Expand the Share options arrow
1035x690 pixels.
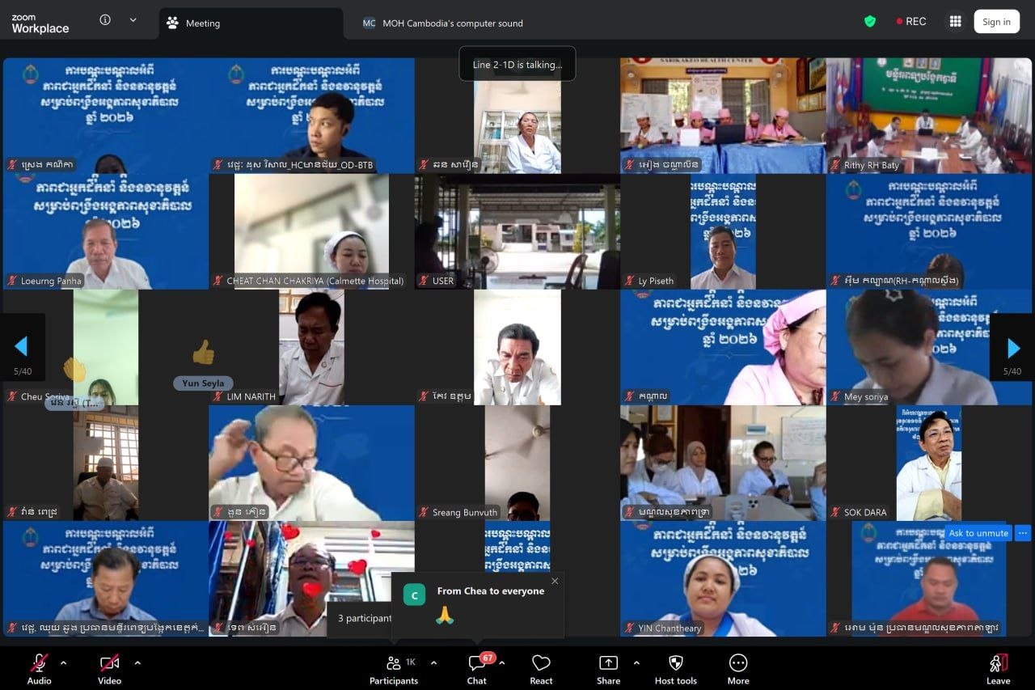pyautogui.click(x=636, y=662)
